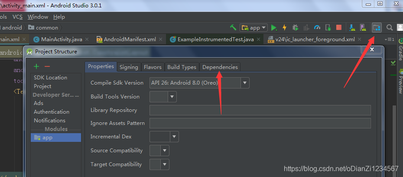This screenshot has height=177, width=403.
Task: Show the hidden editor tabs list
Action: coord(389,39)
